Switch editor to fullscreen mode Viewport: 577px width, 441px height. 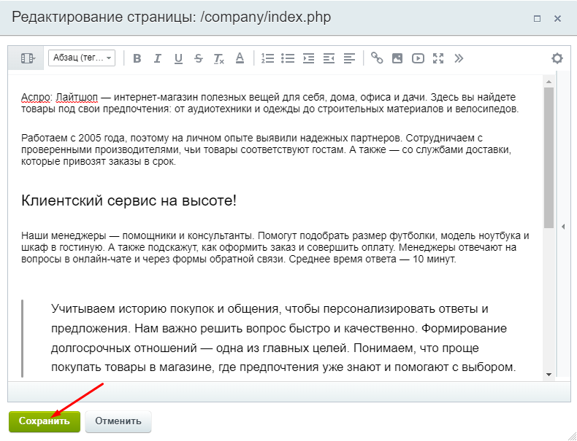tap(438, 58)
